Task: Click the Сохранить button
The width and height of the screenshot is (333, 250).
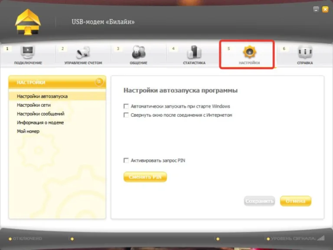Action: coord(259,201)
